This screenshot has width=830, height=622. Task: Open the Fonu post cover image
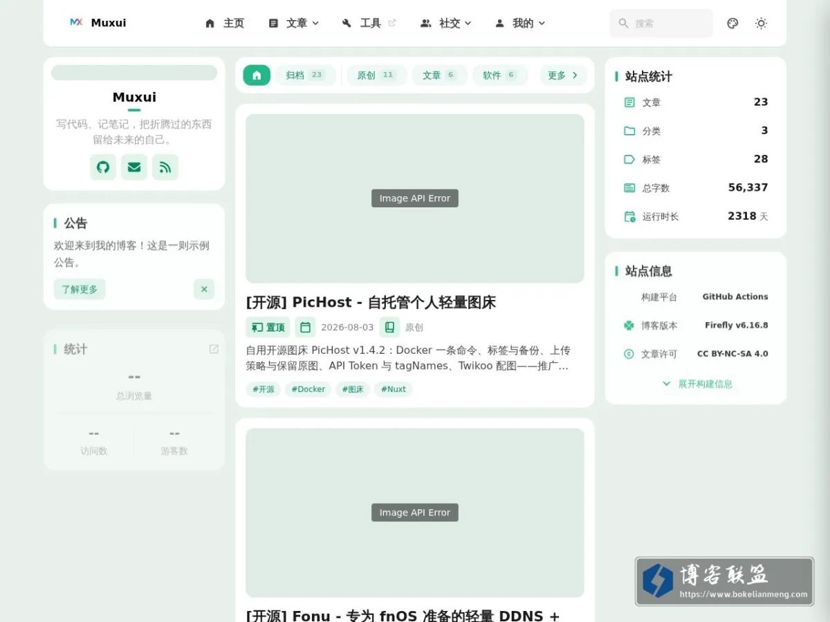click(415, 513)
